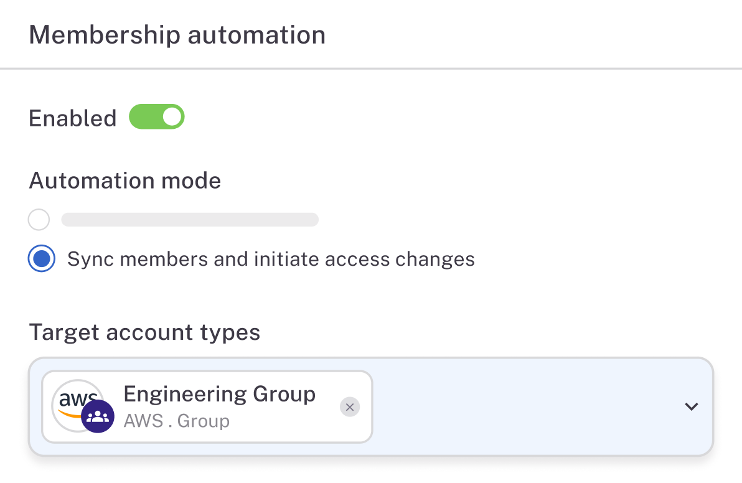Disable the Enabled membership automation toggle
The height and width of the screenshot is (483, 742).
click(156, 117)
